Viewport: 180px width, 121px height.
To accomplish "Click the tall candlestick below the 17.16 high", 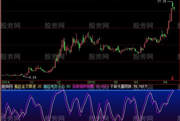I will pyautogui.click(x=171, y=15).
